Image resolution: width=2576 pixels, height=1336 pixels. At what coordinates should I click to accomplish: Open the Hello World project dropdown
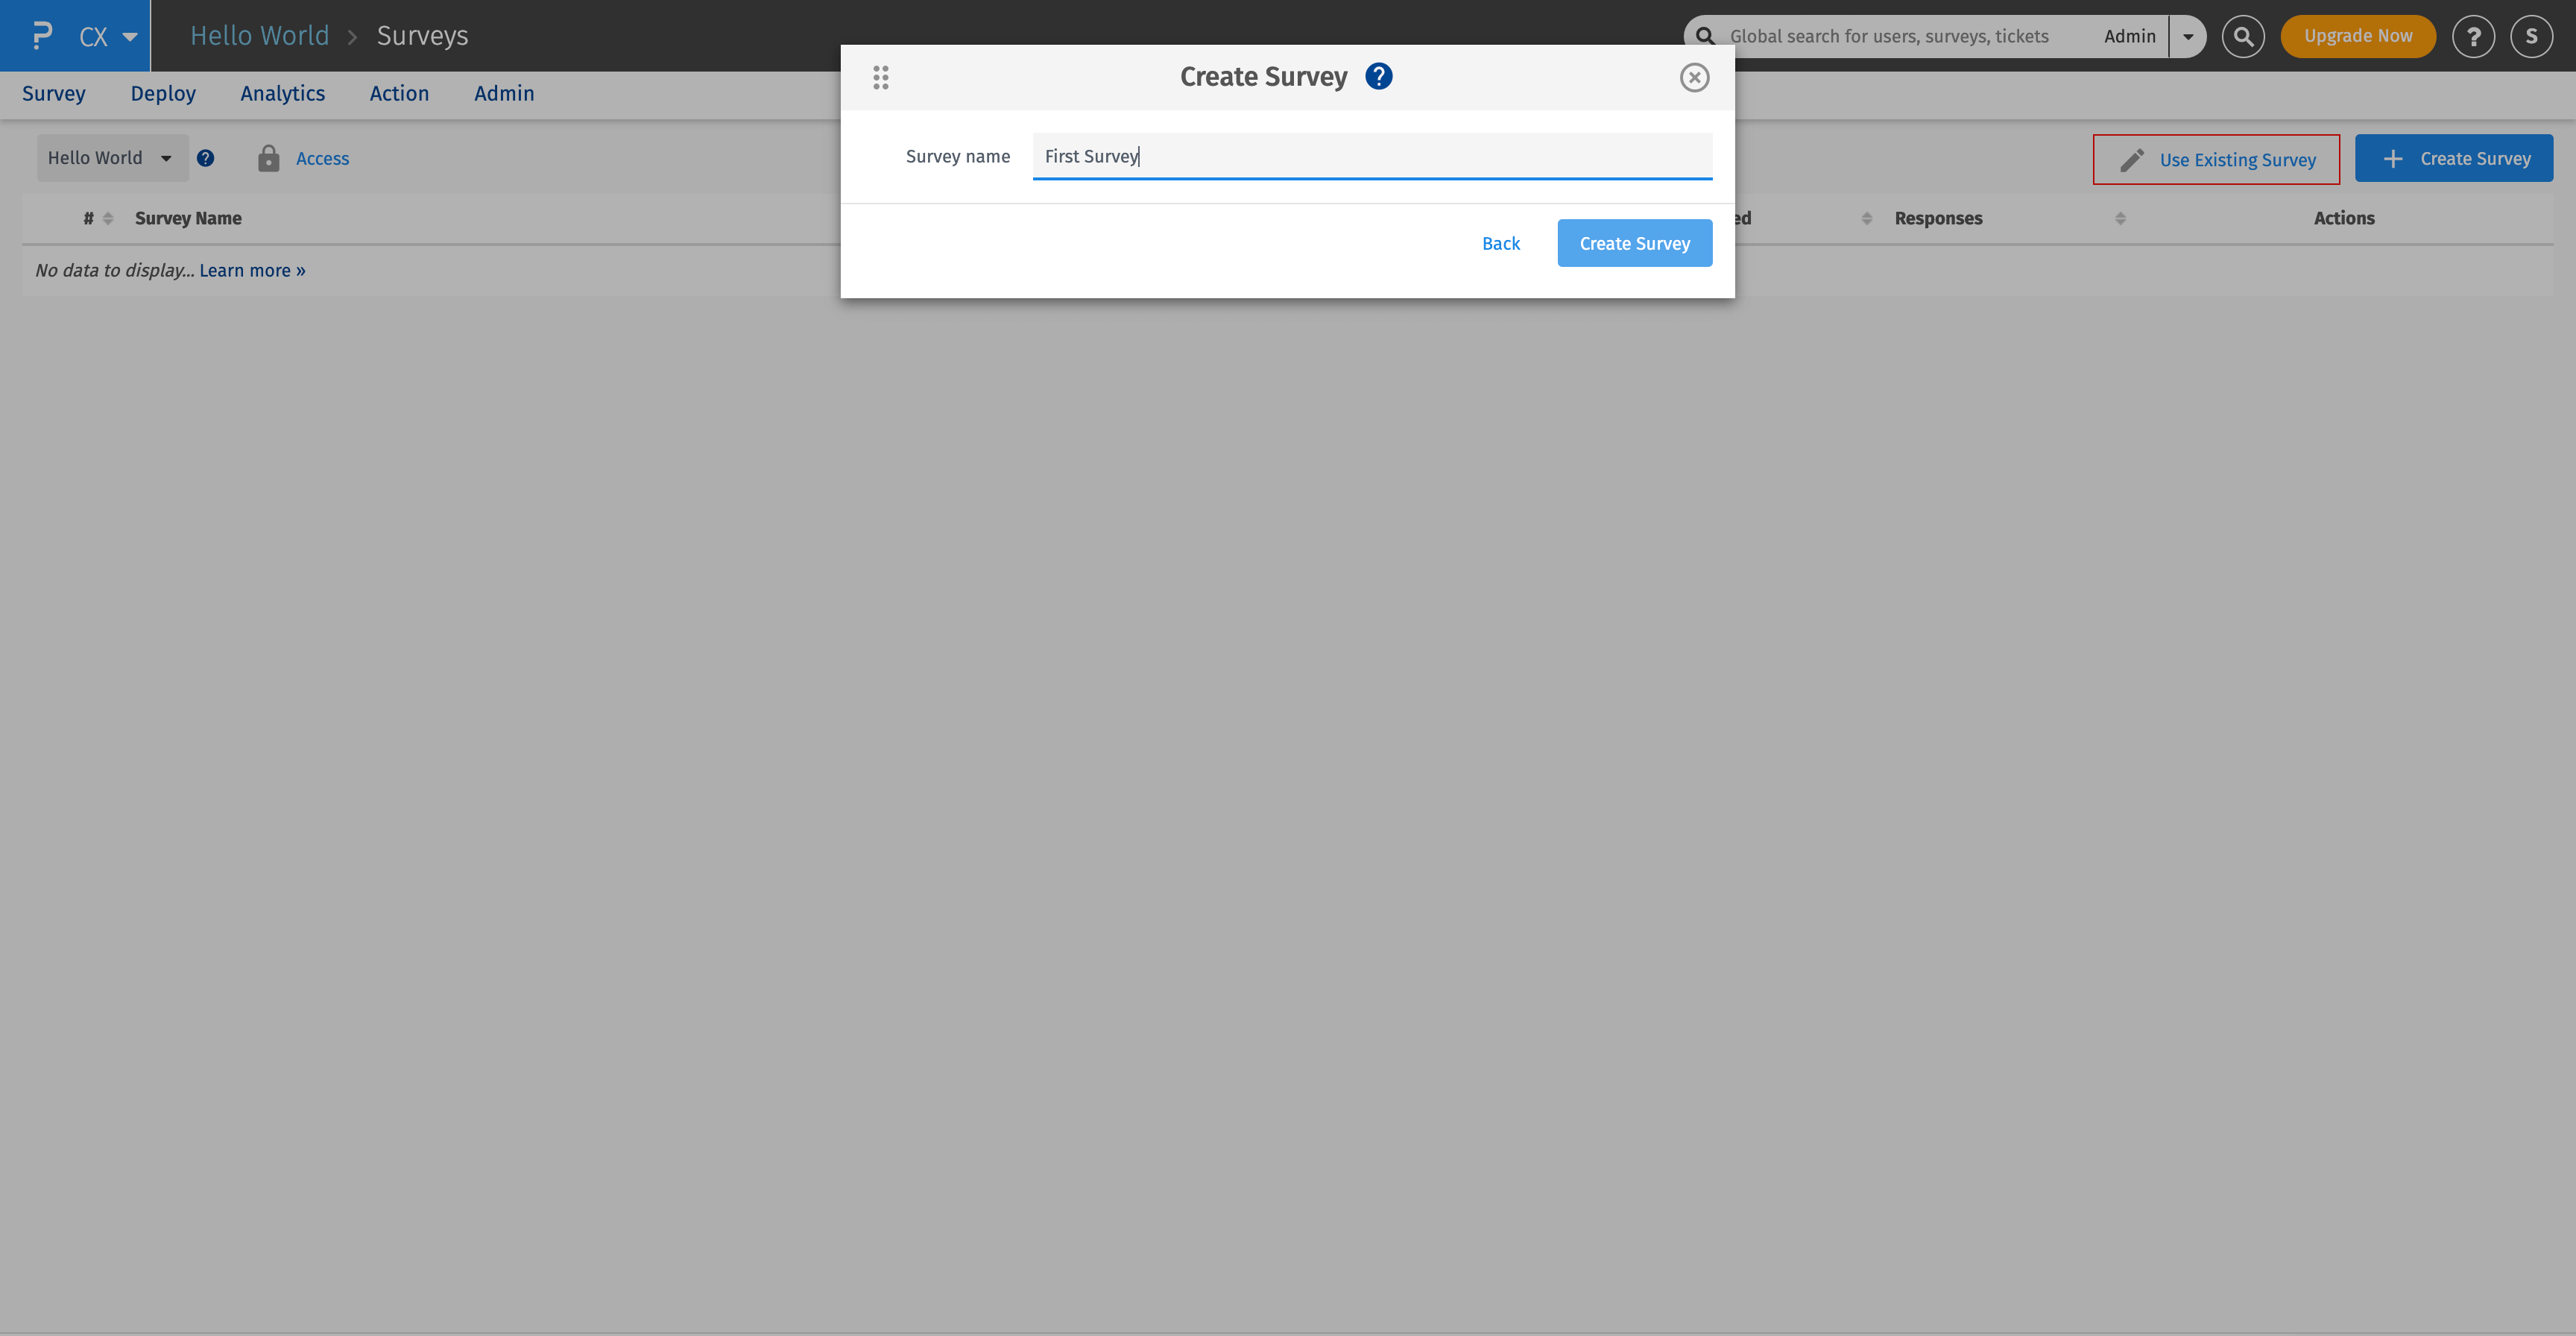(112, 158)
